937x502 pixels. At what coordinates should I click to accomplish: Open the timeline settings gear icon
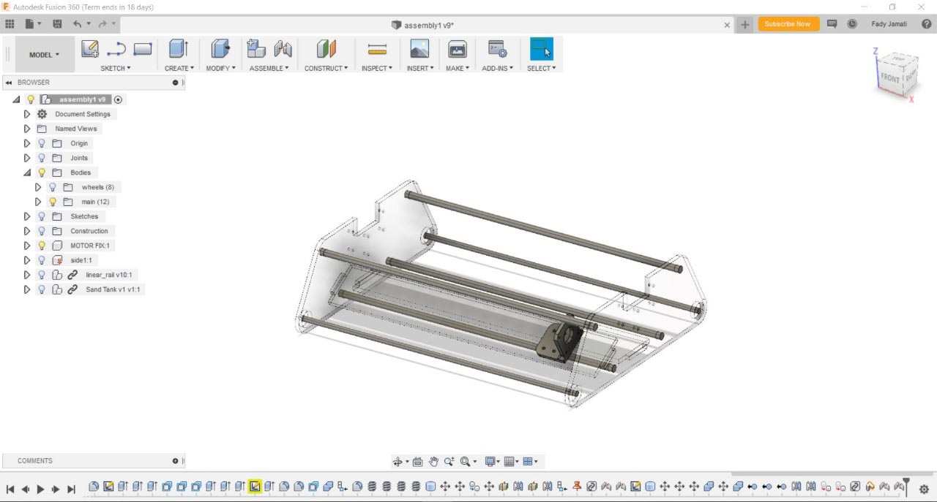(x=924, y=489)
